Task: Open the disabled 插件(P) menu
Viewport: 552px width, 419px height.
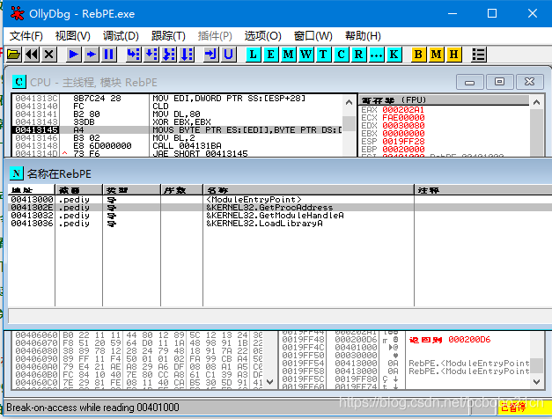Action: [x=215, y=36]
